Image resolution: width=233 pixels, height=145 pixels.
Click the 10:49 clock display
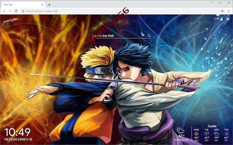pyautogui.click(x=17, y=132)
